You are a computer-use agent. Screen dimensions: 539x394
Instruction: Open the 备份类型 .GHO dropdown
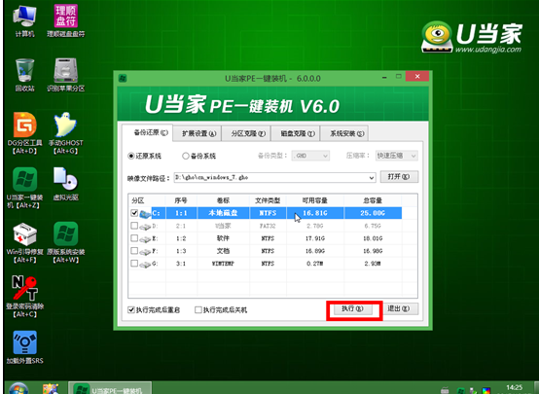tap(310, 156)
